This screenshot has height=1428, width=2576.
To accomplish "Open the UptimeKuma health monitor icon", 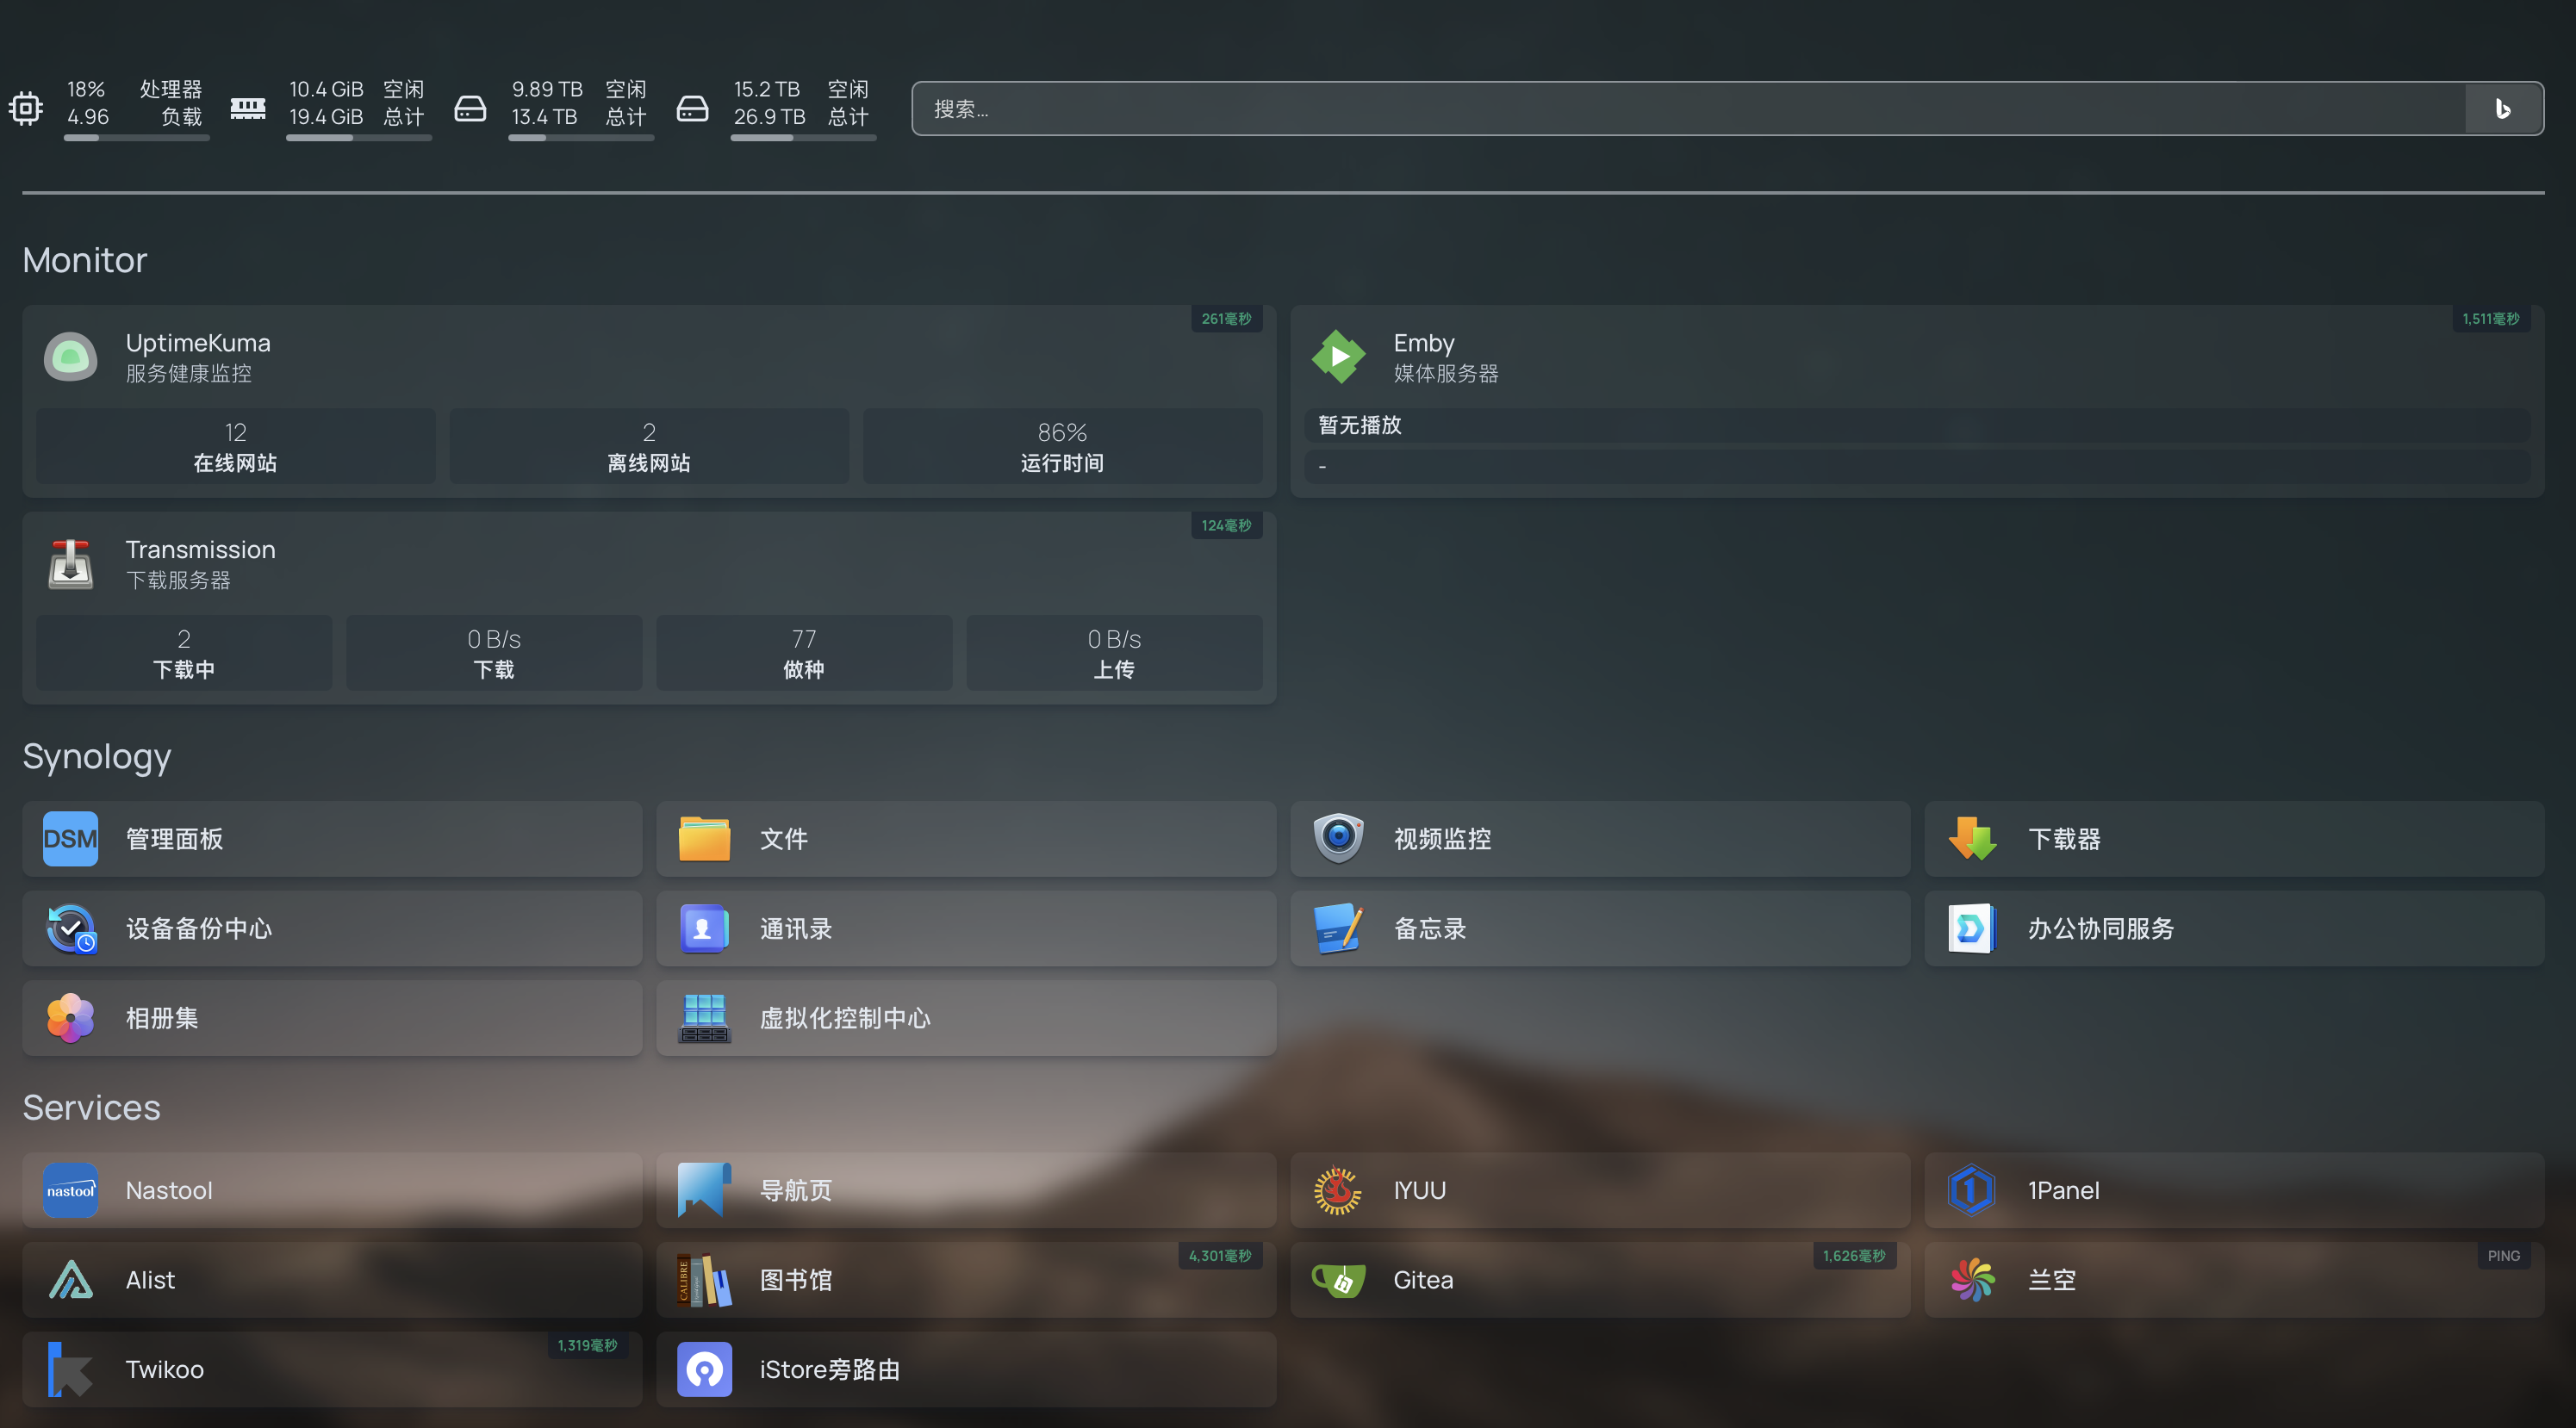I will 69,357.
